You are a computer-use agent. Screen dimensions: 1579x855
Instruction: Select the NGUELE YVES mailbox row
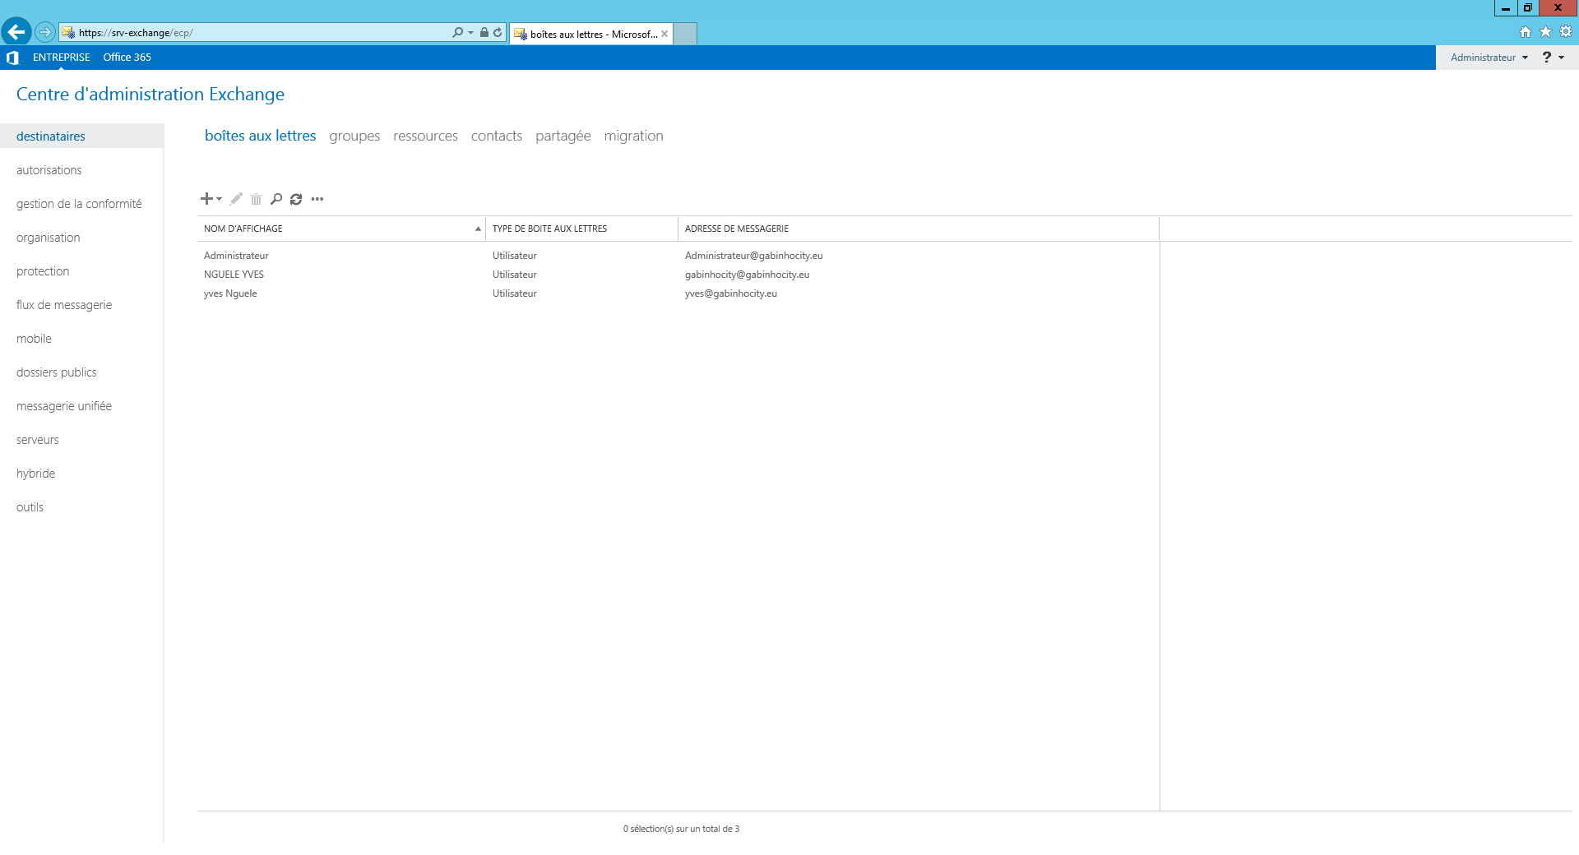point(678,275)
